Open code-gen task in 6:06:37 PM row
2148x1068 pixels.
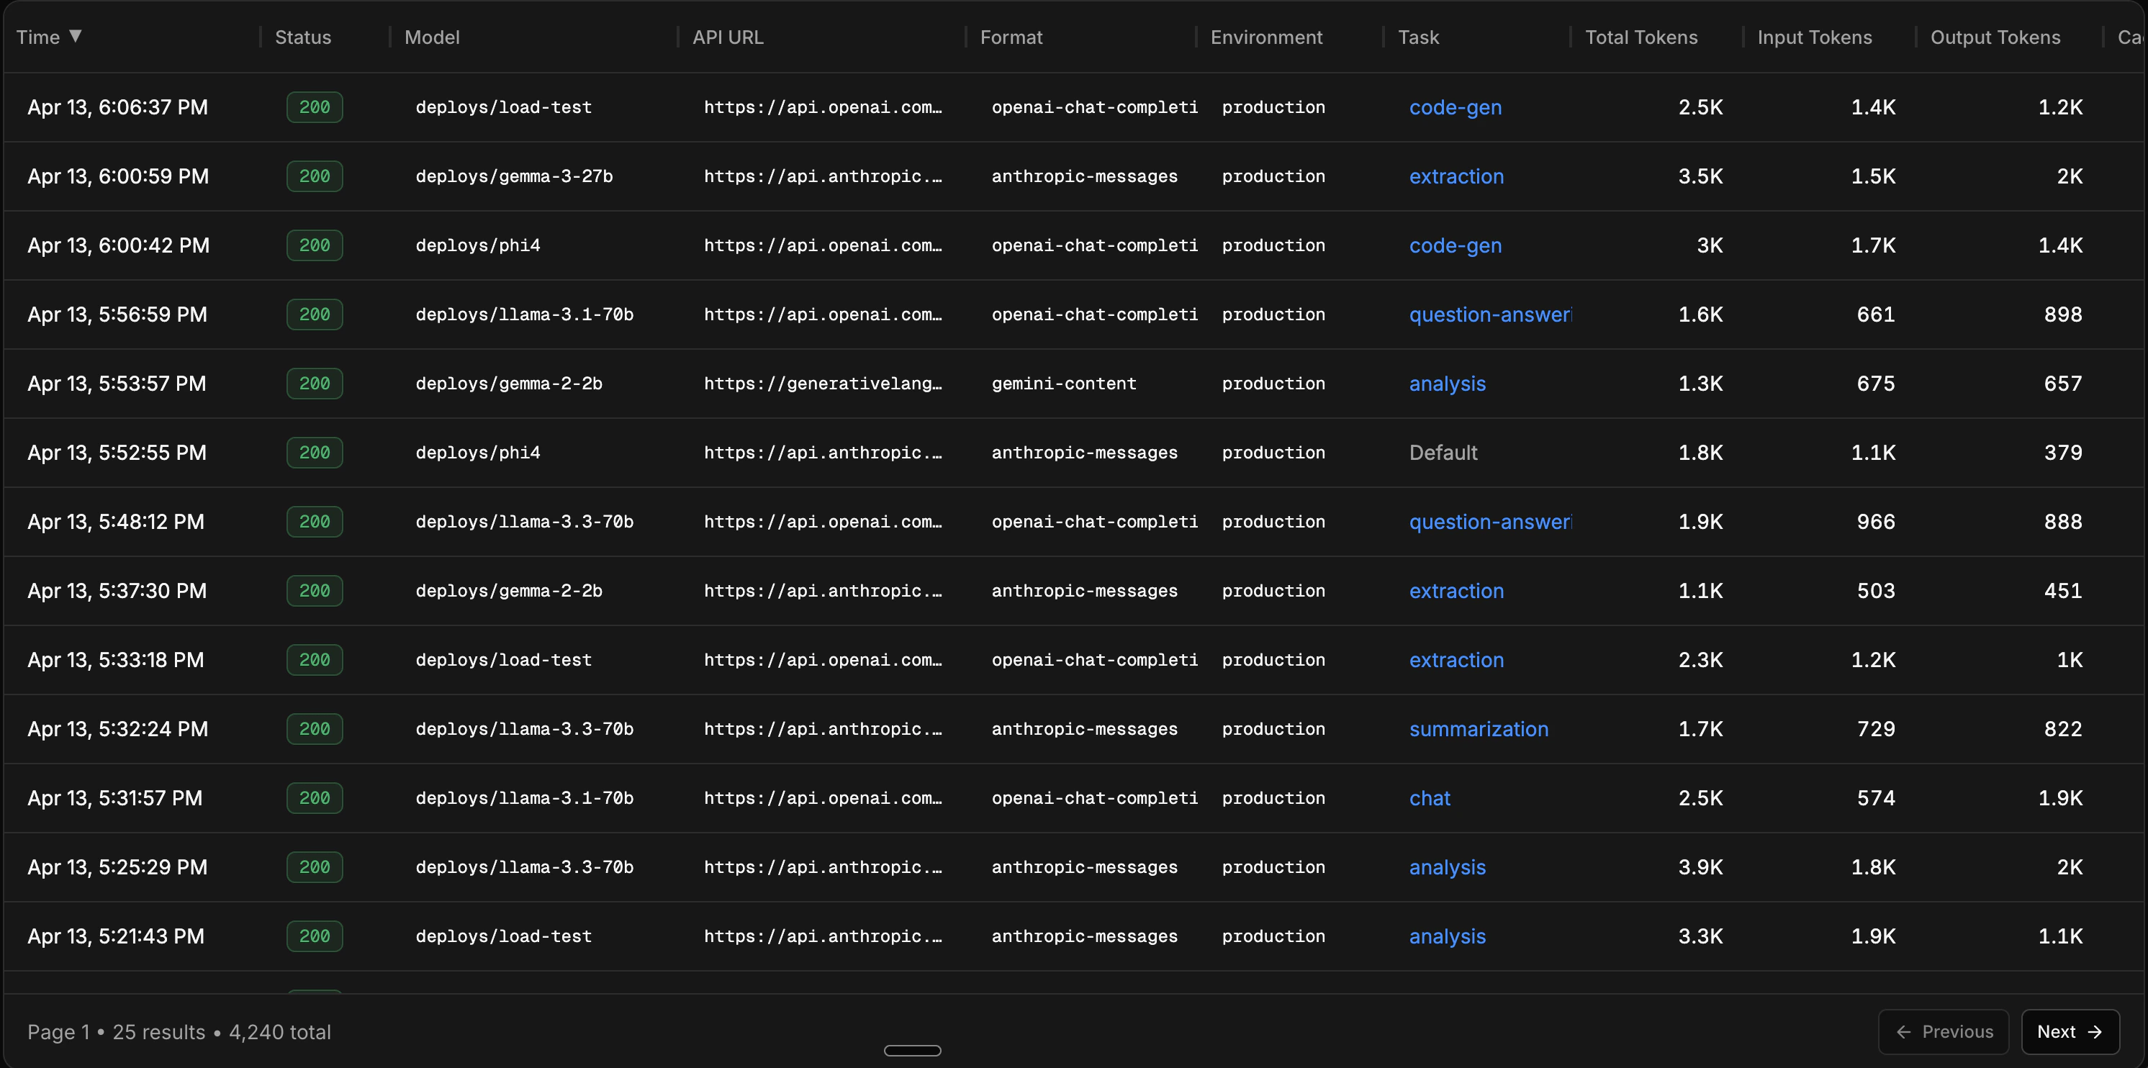(1455, 107)
